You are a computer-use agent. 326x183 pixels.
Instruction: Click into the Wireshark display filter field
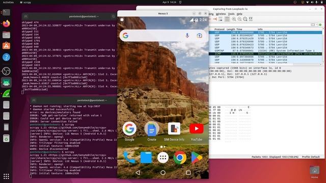(x=260, y=25)
